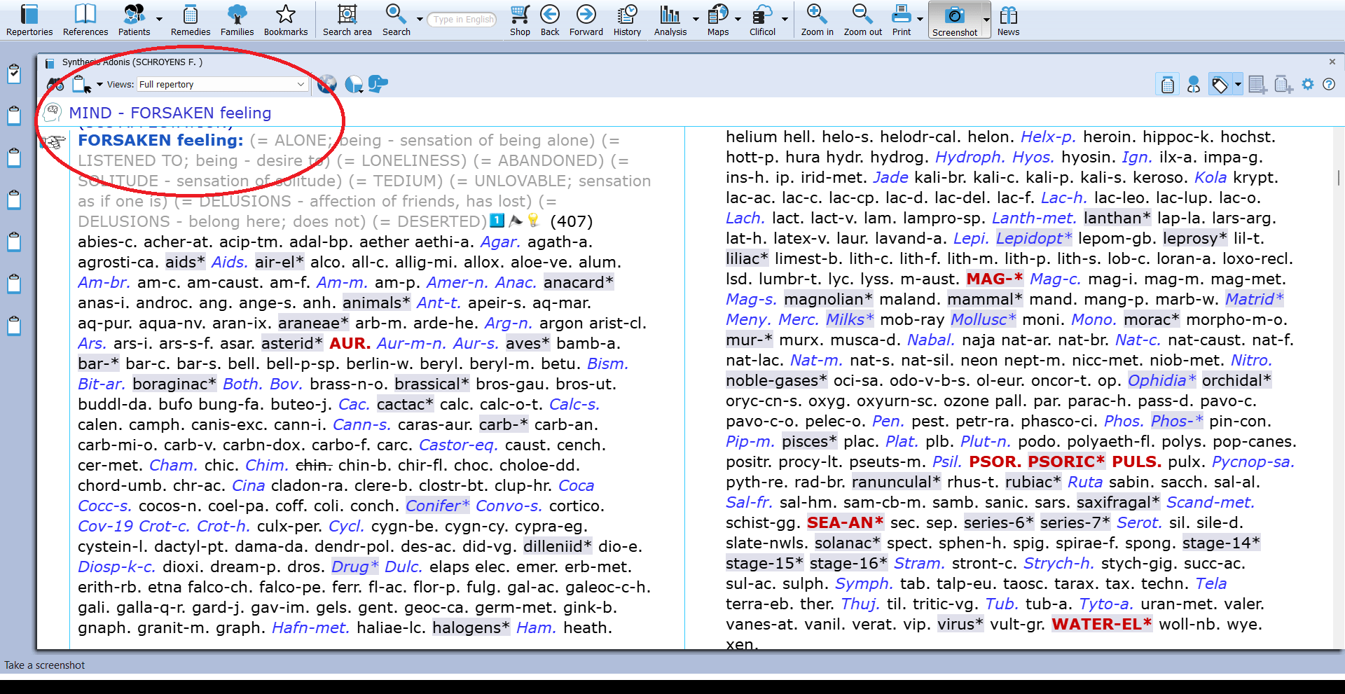Expand the Analysis dropdown arrow
This screenshot has height=694, width=1345.
click(696, 20)
